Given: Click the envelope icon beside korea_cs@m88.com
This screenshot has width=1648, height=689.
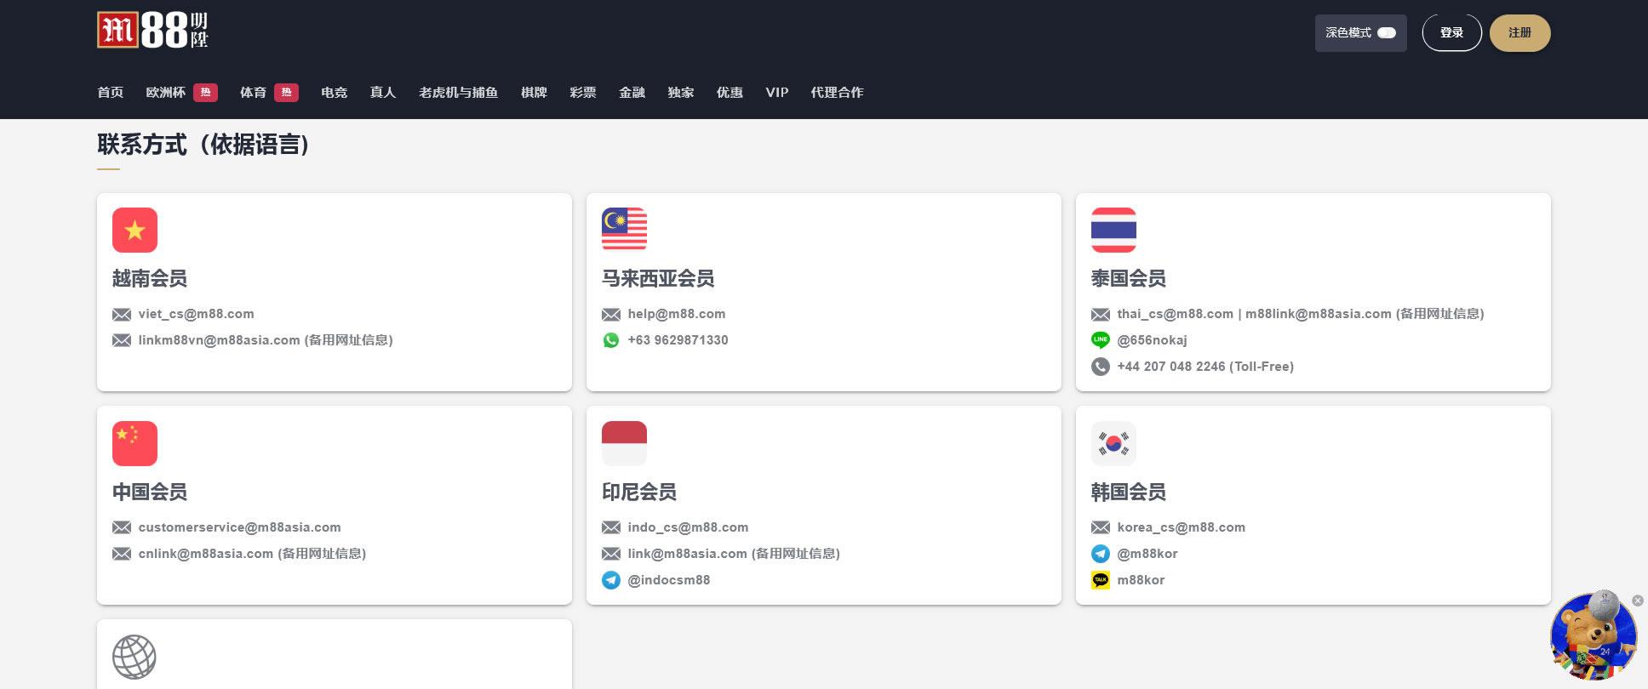Looking at the screenshot, I should click(x=1101, y=528).
